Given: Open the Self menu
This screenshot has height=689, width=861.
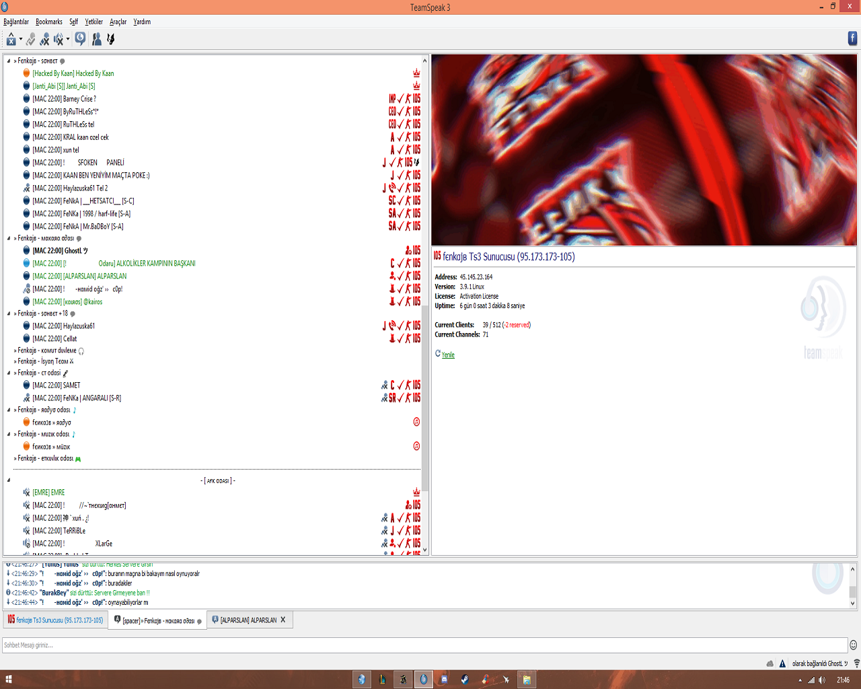Looking at the screenshot, I should coord(74,22).
